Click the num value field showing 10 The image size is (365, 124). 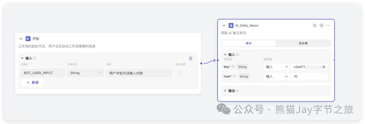tap(309, 76)
